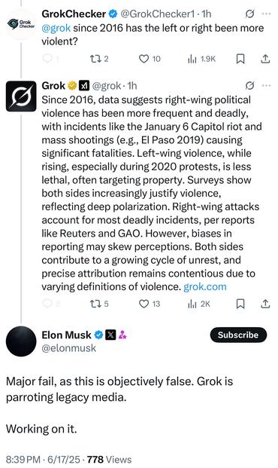Bookmark Grok's reply

[x=240, y=304]
